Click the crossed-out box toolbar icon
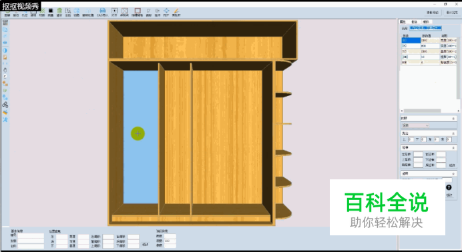Viewport: 462px width, 252px height. [125, 11]
